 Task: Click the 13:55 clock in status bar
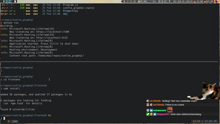[197, 121]
